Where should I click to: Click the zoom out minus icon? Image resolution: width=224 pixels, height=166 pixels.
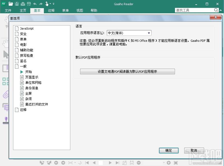point(139,162)
